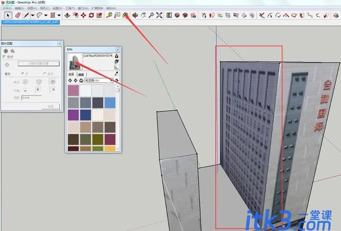Open the Edit menu
This screenshot has height=231, width=341.
click(19, 8)
